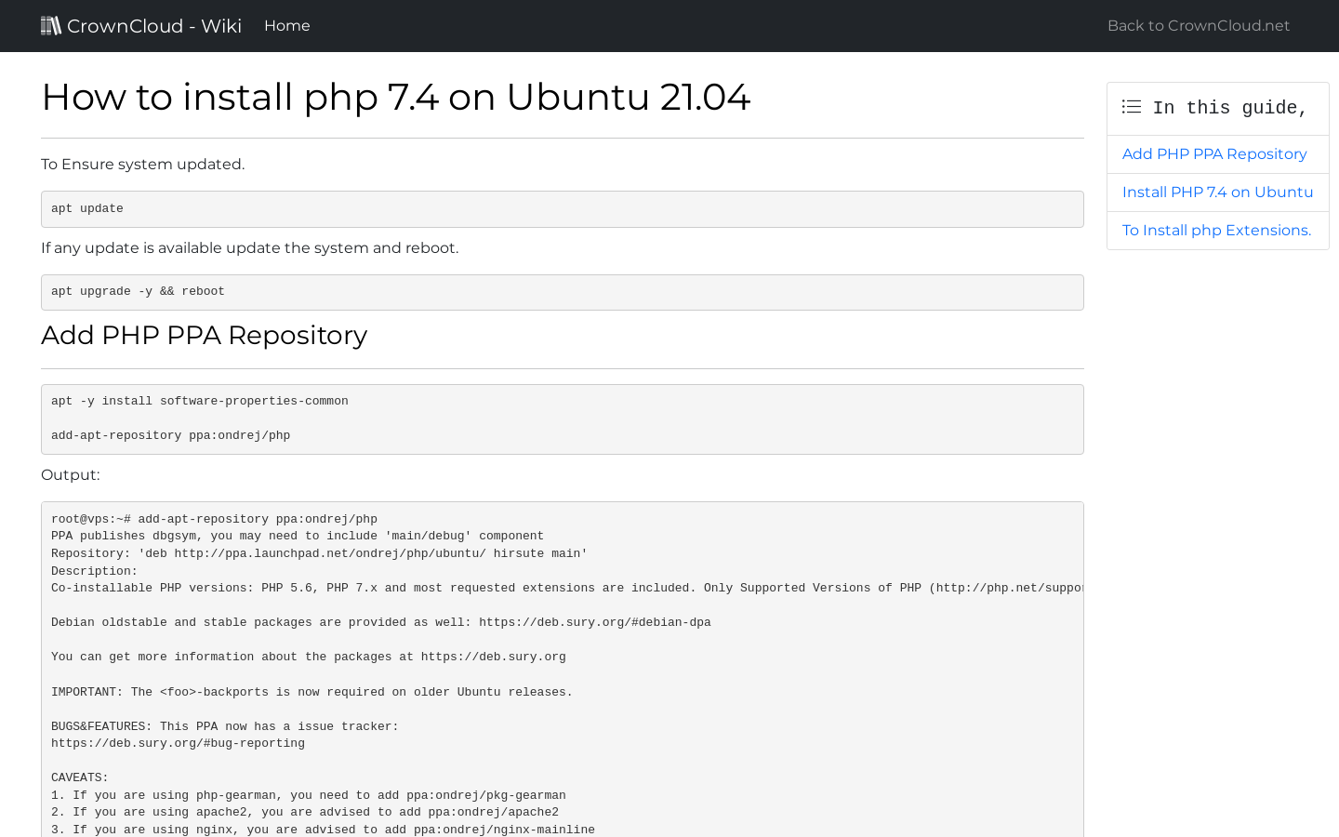Image resolution: width=1339 pixels, height=837 pixels.
Task: Open the Home navigation item
Action: 286,25
